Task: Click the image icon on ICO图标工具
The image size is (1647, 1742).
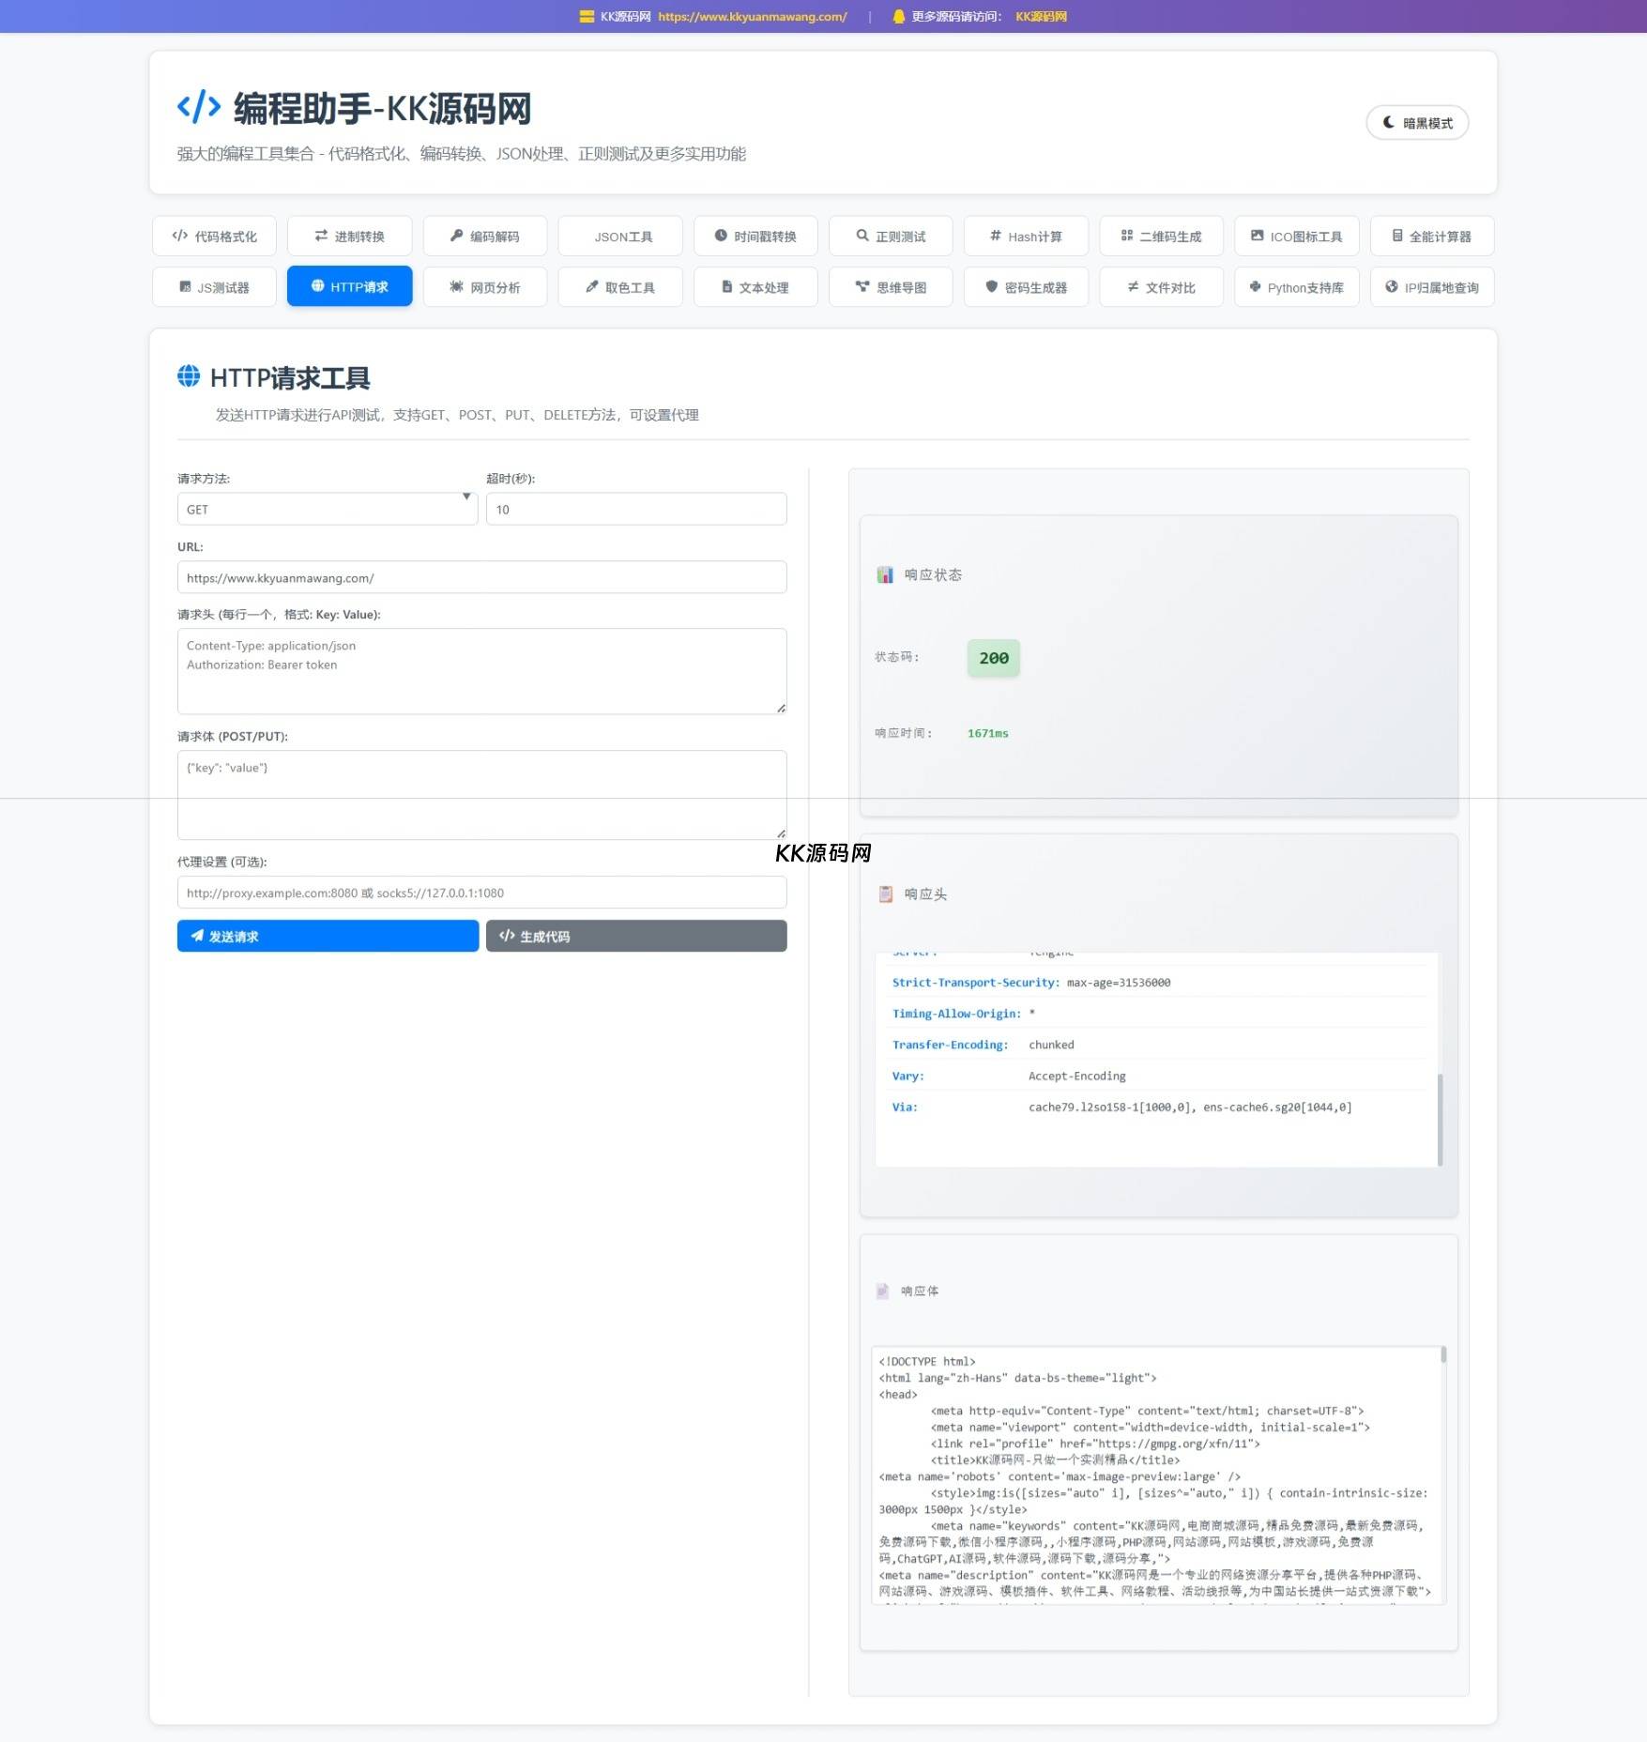Action: tap(1257, 236)
